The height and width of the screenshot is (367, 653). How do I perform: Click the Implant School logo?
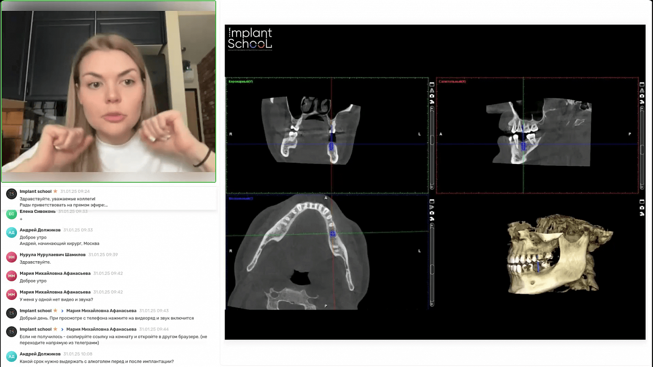[250, 39]
